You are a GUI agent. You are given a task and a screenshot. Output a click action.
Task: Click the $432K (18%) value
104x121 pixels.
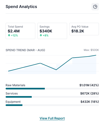click(x=90, y=102)
